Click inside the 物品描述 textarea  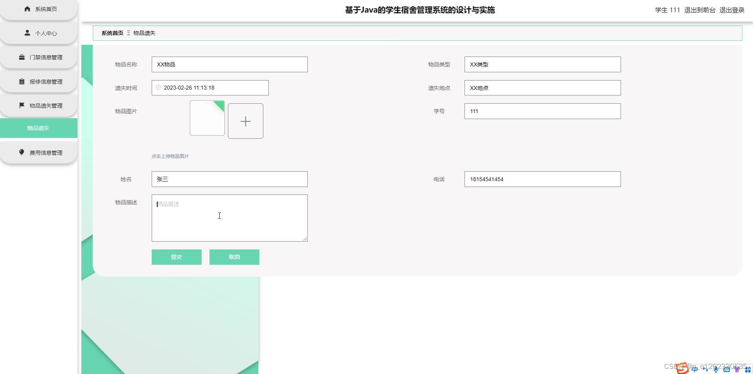230,218
